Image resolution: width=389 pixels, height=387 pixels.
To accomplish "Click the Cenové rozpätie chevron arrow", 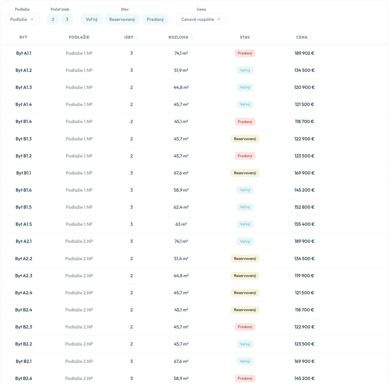I will tap(219, 19).
